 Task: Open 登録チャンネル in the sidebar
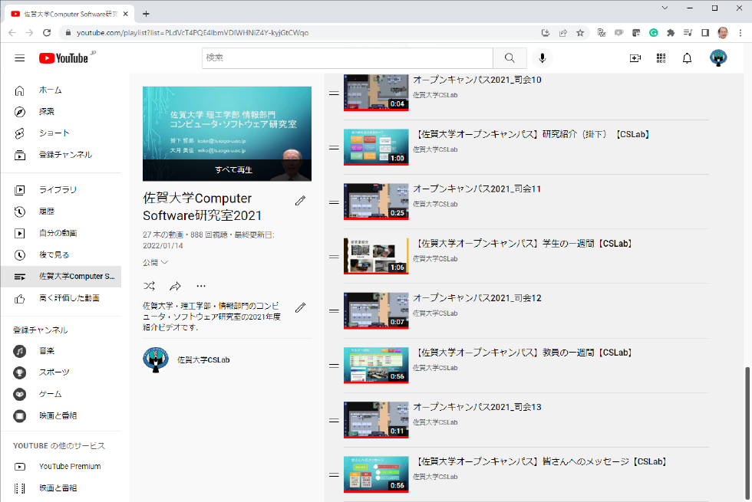tap(61, 155)
